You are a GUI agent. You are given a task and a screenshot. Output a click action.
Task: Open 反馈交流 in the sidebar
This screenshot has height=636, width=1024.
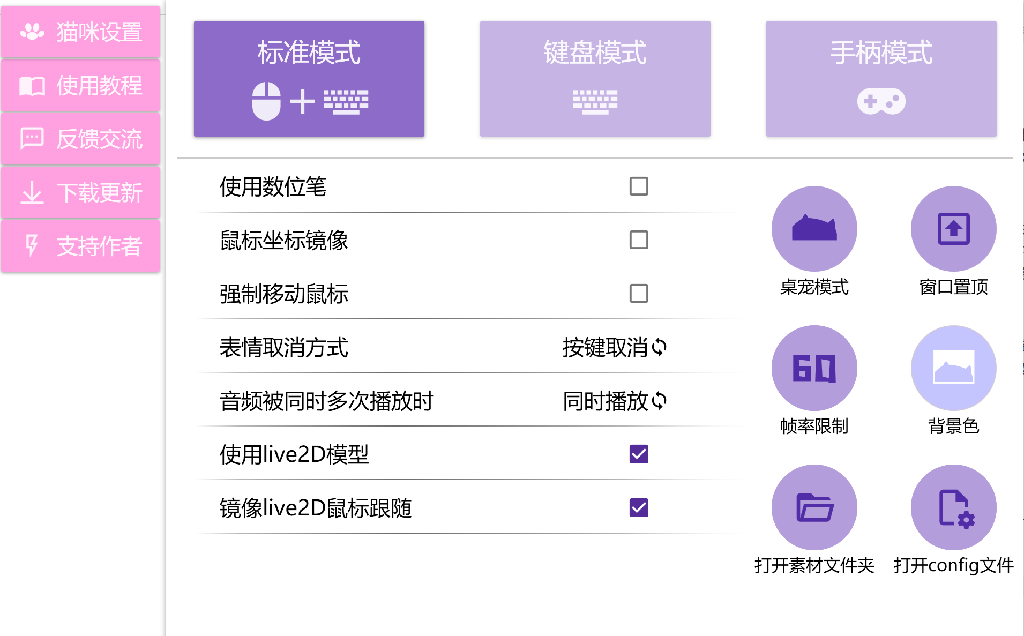(80, 139)
